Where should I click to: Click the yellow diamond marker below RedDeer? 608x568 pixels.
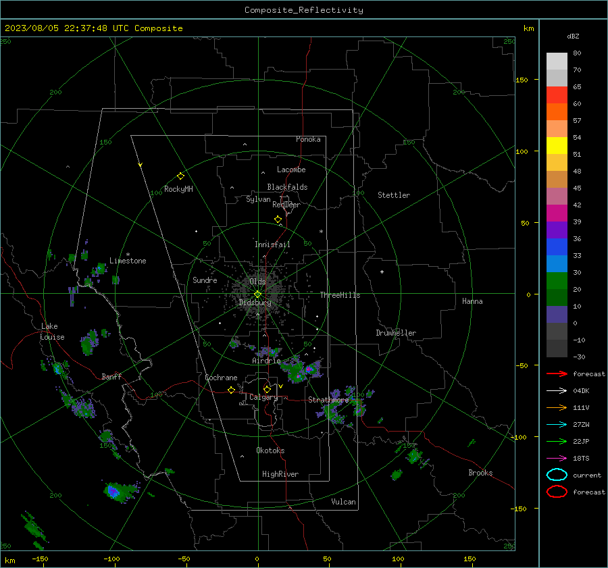click(278, 220)
